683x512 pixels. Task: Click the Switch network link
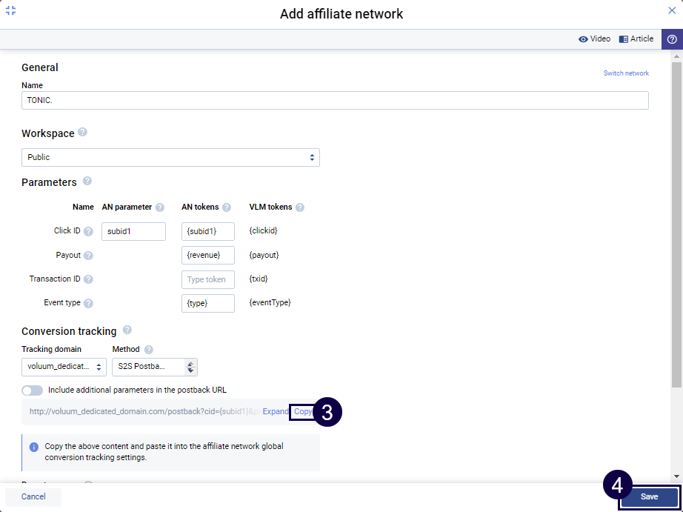[x=626, y=73]
